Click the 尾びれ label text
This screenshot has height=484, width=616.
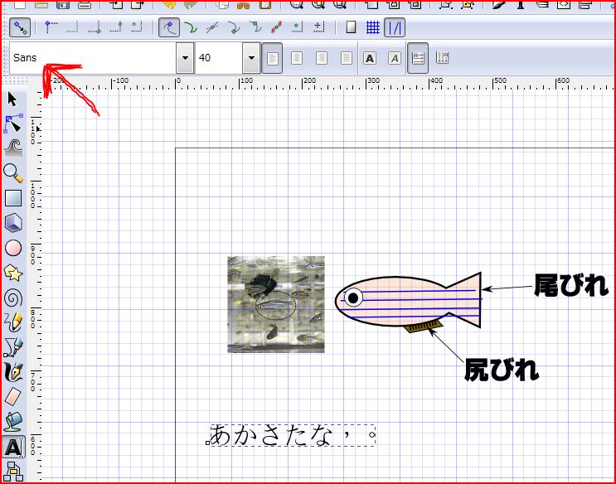point(571,285)
